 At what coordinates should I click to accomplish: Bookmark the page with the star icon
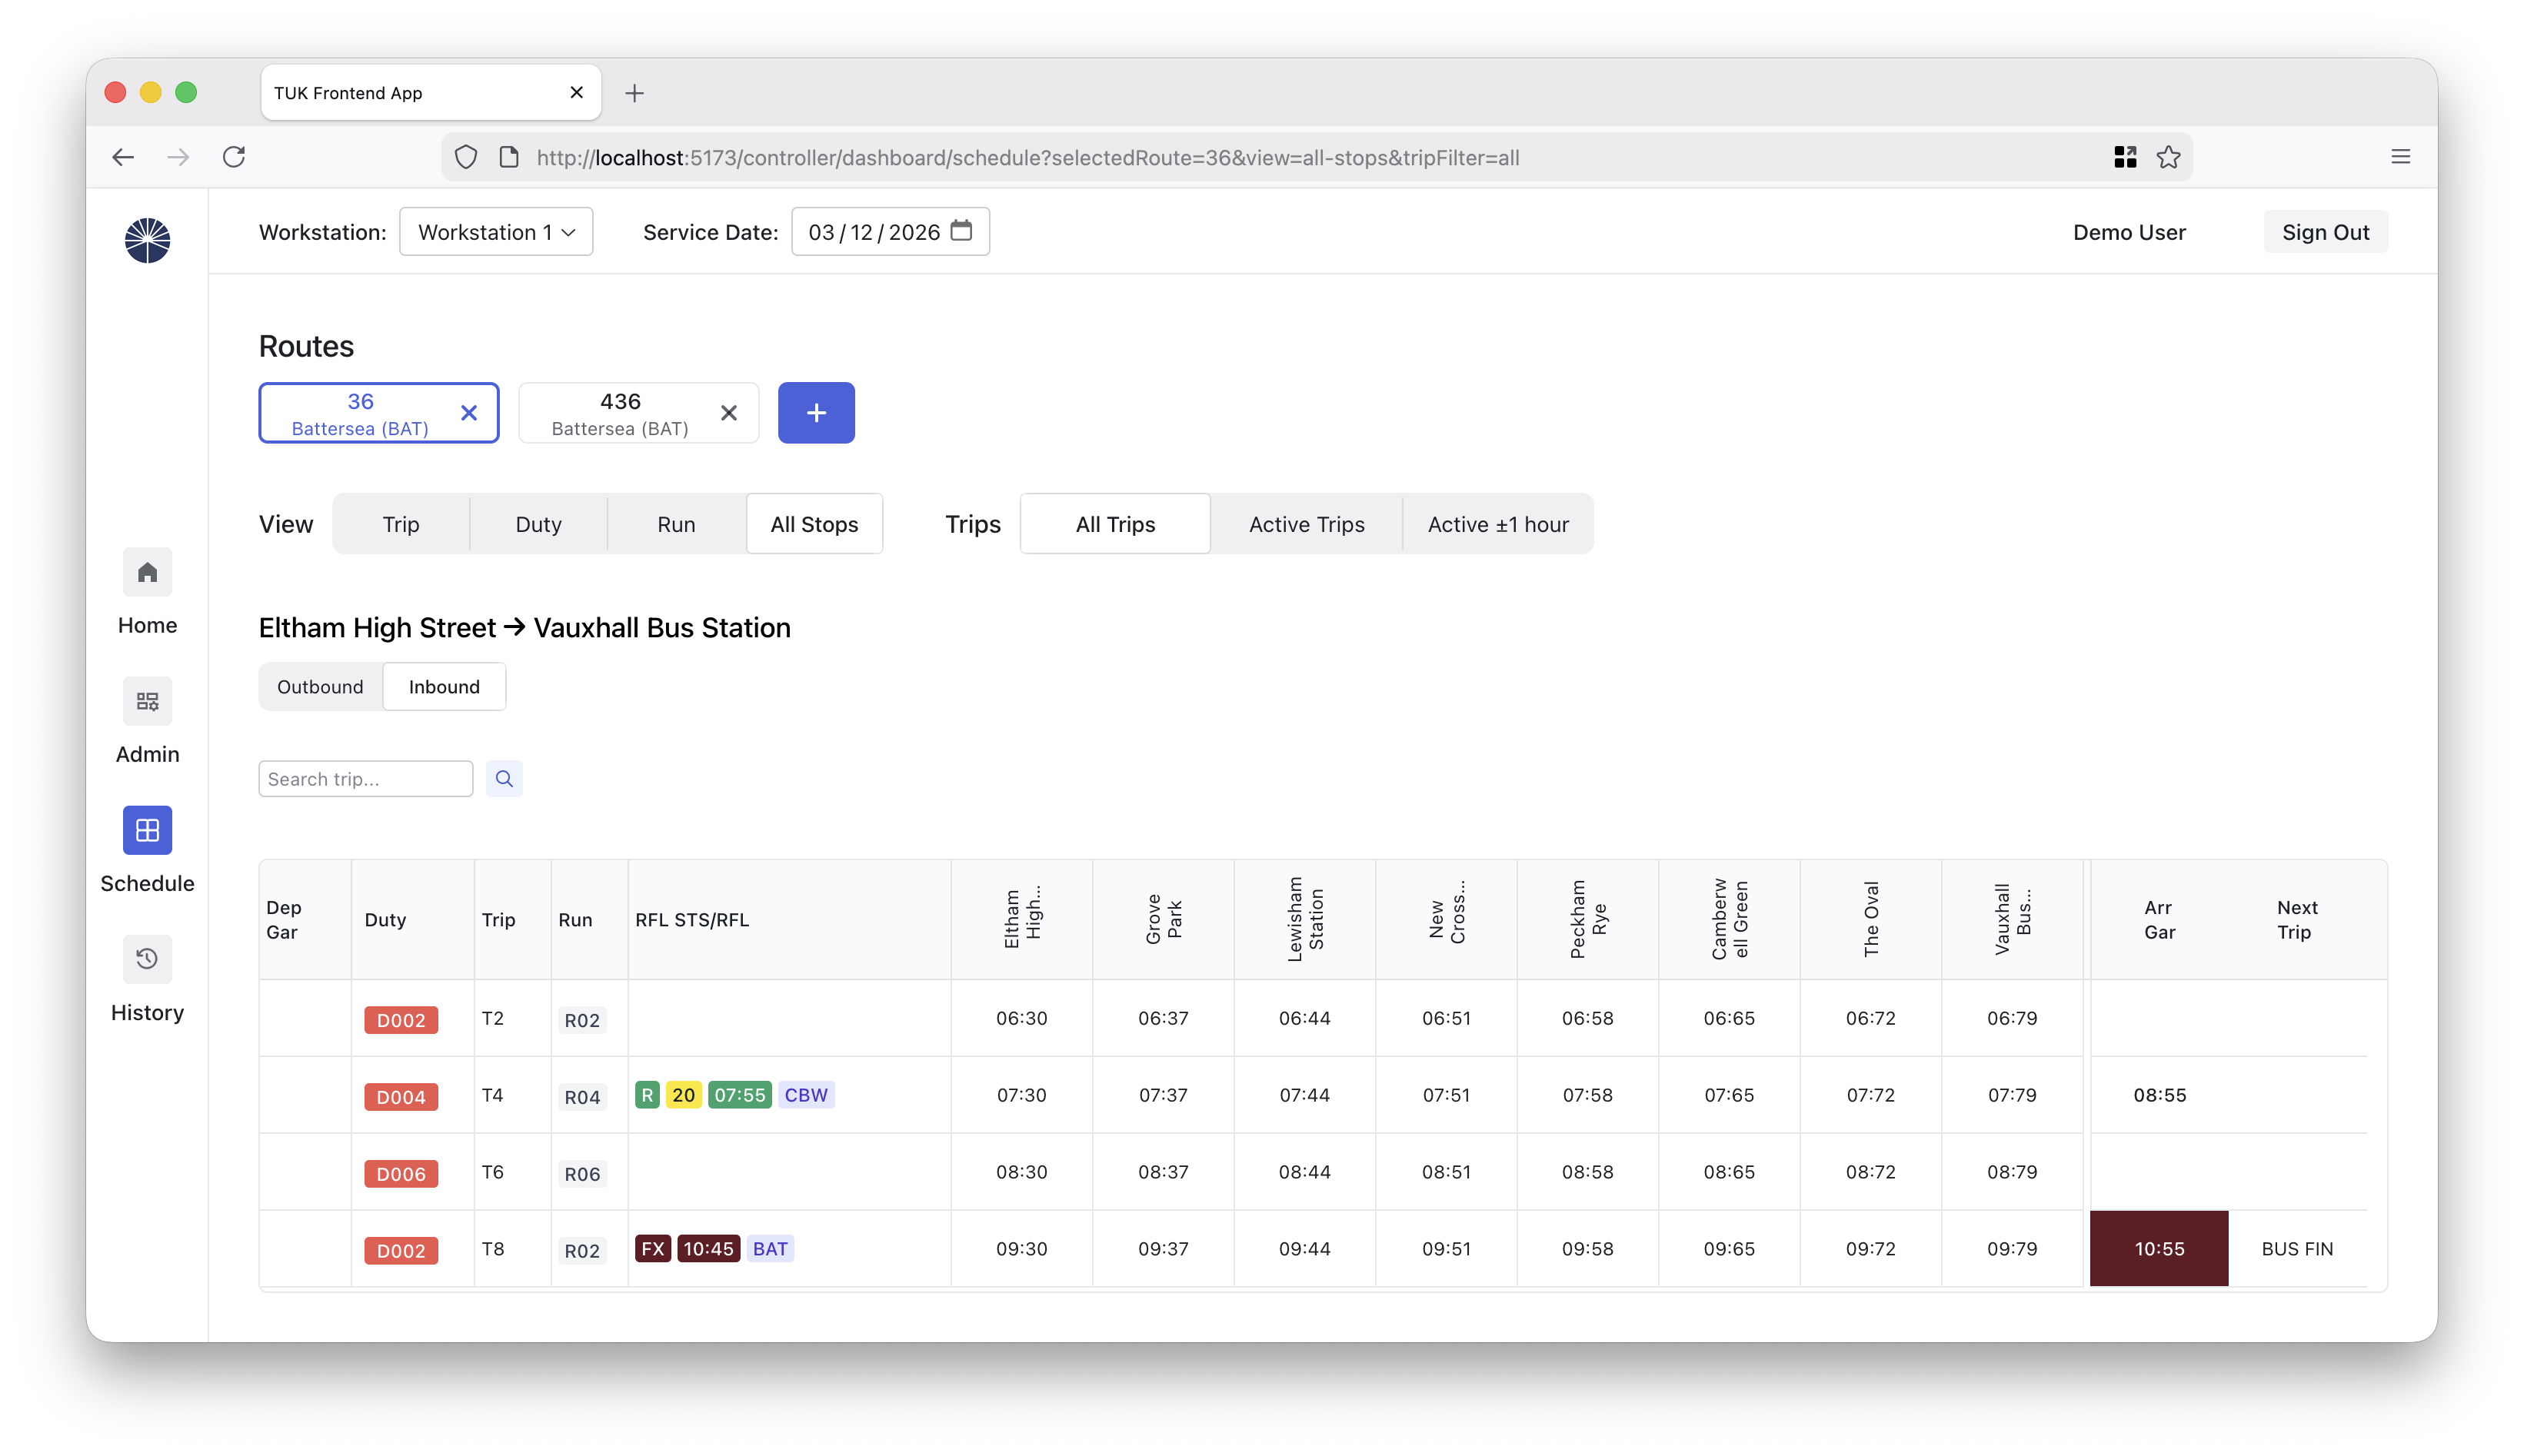[2168, 157]
